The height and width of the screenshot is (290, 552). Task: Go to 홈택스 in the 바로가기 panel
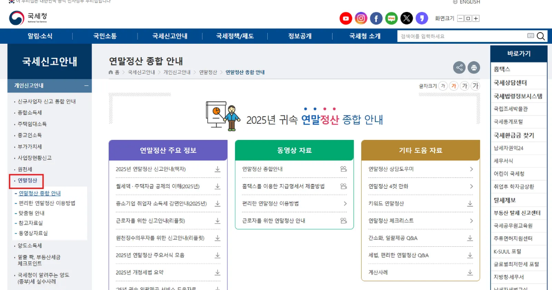coord(502,69)
